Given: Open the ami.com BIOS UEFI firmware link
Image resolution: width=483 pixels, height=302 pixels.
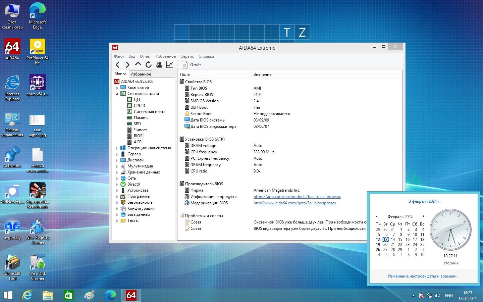Looking at the screenshot, I should tap(297, 197).
